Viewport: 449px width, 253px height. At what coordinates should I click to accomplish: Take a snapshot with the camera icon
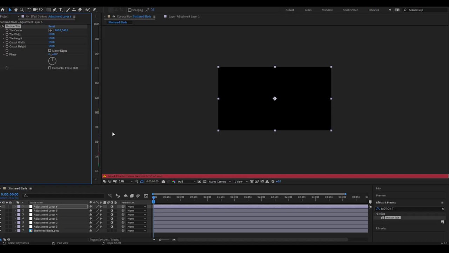tap(163, 181)
